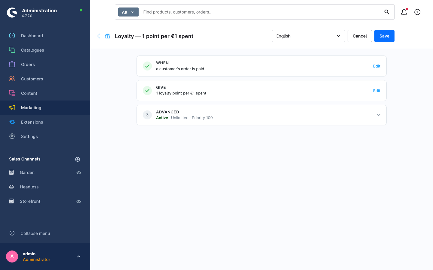Viewport: 433px width, 270px height.
Task: Open the Content layout icon
Action: click(12, 93)
